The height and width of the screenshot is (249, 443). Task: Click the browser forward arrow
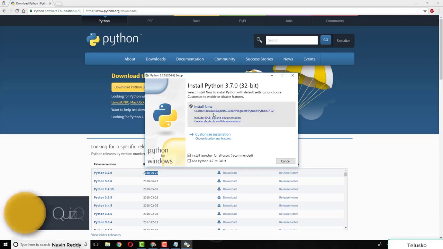click(x=10, y=11)
